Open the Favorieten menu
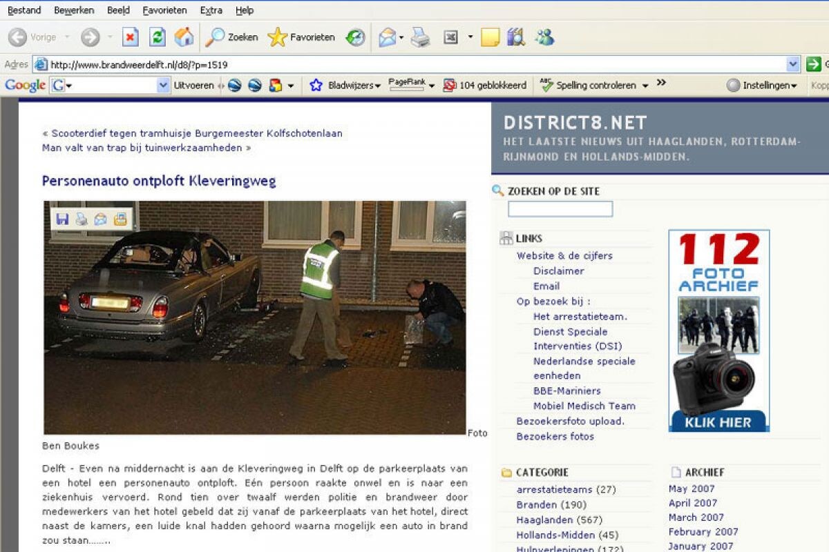Screen dimensions: 829x552 pos(164,10)
